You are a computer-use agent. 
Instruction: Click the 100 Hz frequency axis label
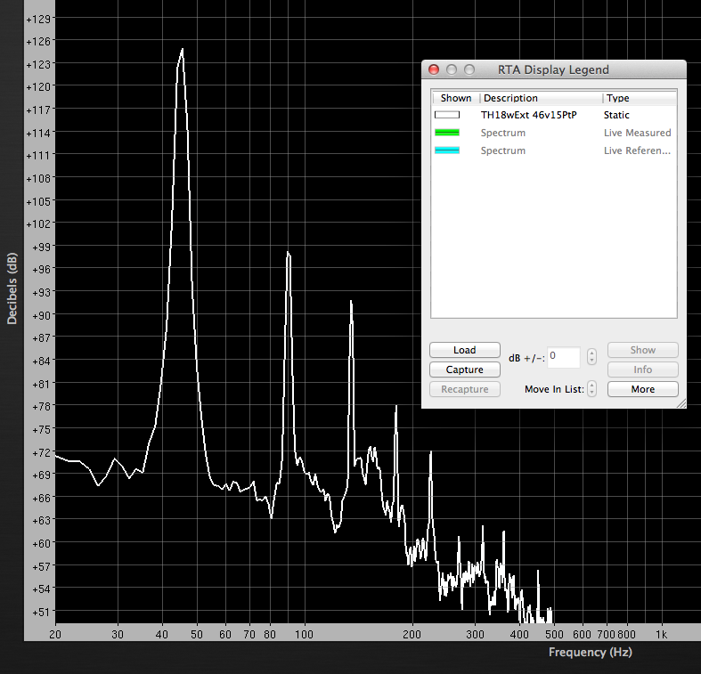pyautogui.click(x=304, y=634)
